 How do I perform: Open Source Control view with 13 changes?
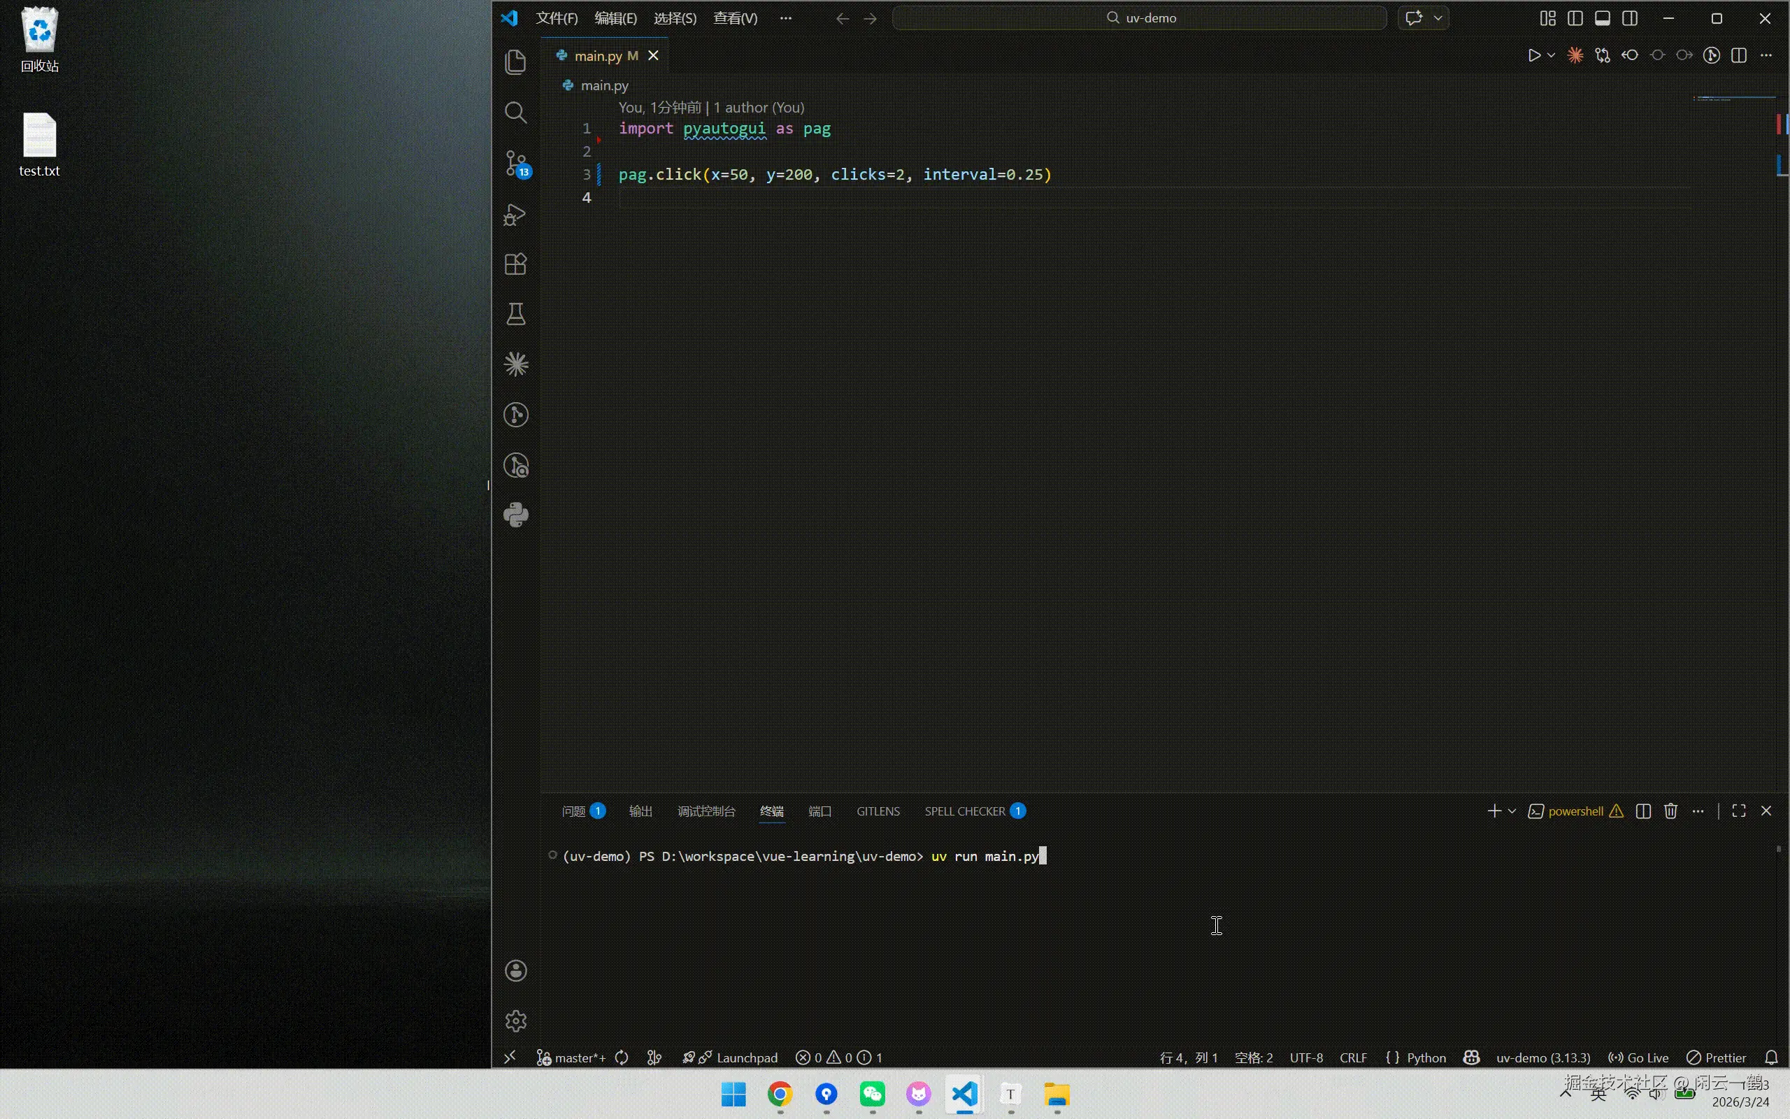coord(515,163)
